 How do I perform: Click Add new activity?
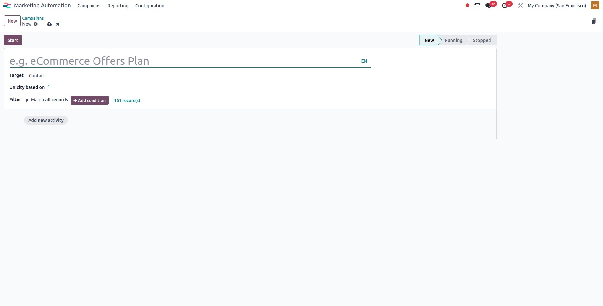click(x=46, y=120)
